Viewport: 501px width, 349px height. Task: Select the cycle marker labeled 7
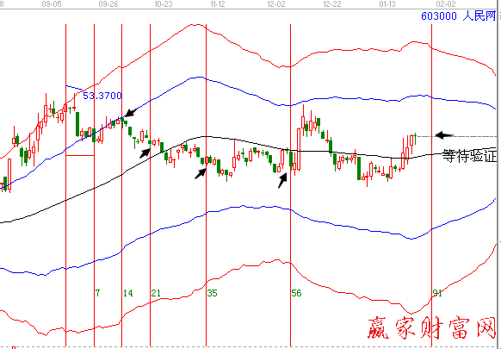coord(98,293)
